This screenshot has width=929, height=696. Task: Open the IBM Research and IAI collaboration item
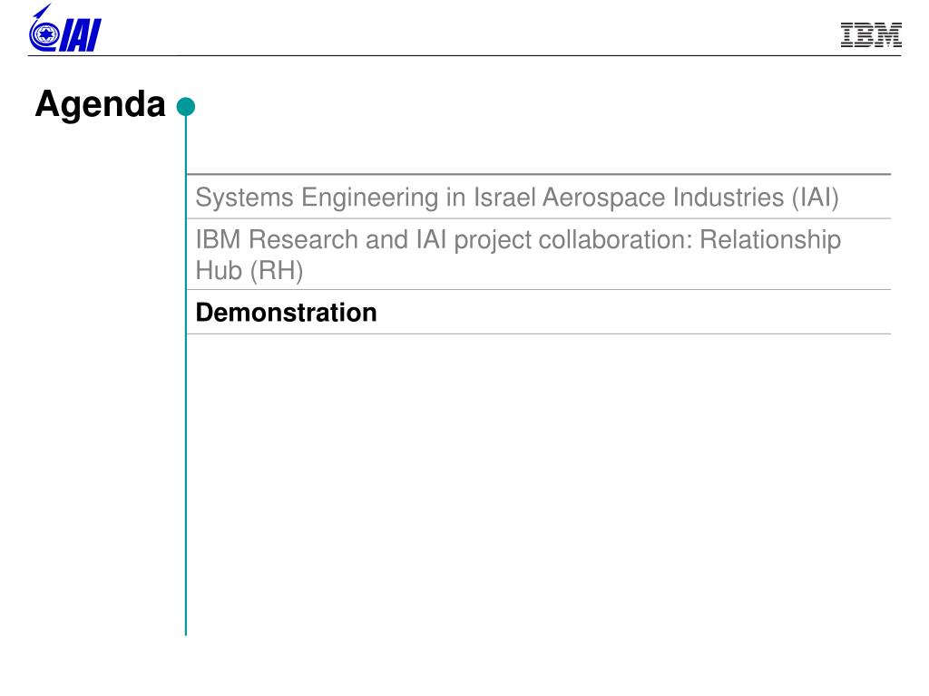click(x=518, y=255)
